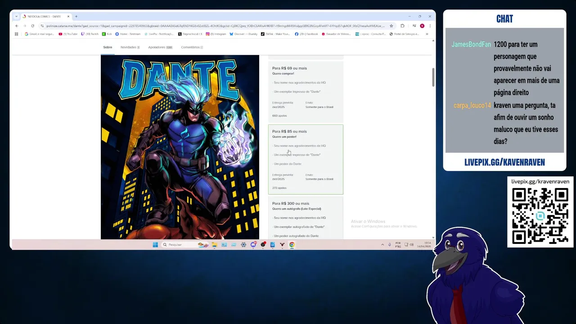This screenshot has height=324, width=576.
Task: Click carpa_louco14 username in chat
Action: click(x=472, y=106)
